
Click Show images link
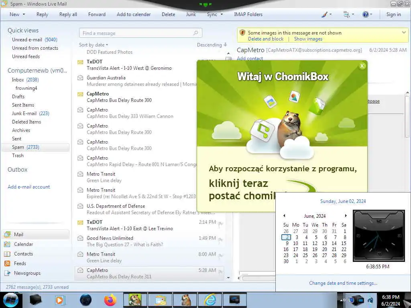[x=308, y=39]
